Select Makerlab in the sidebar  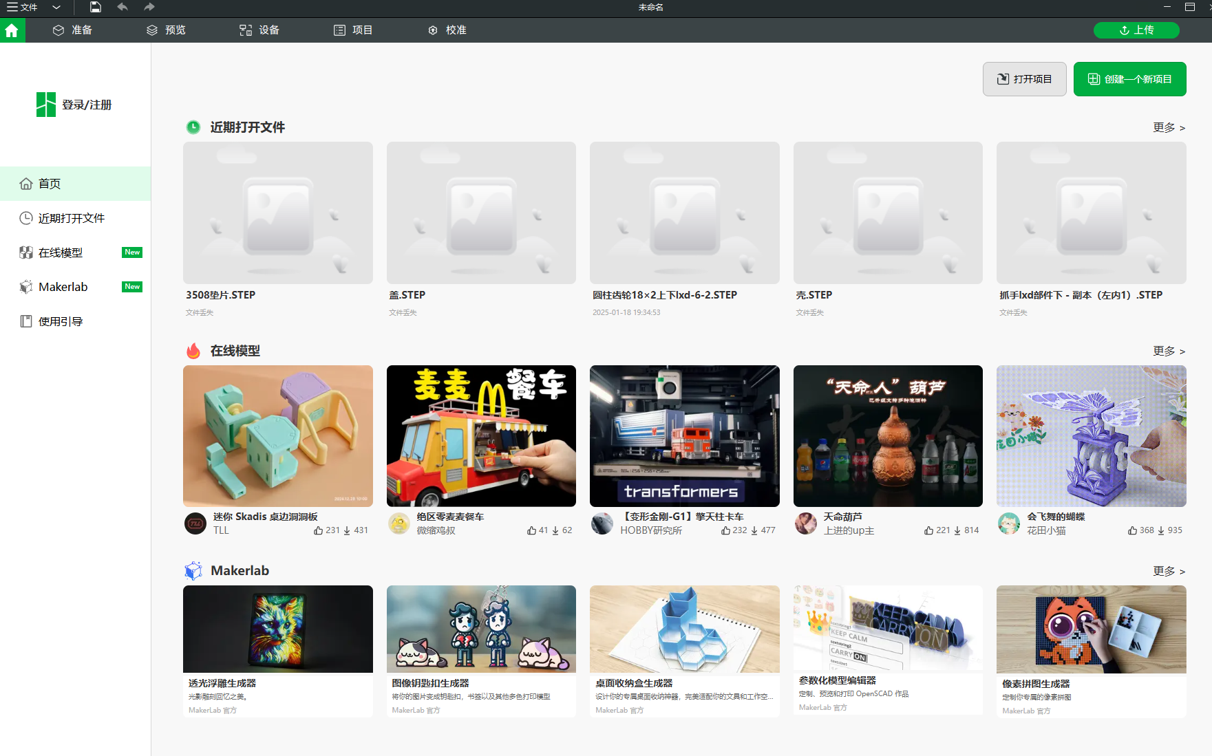[x=76, y=287]
